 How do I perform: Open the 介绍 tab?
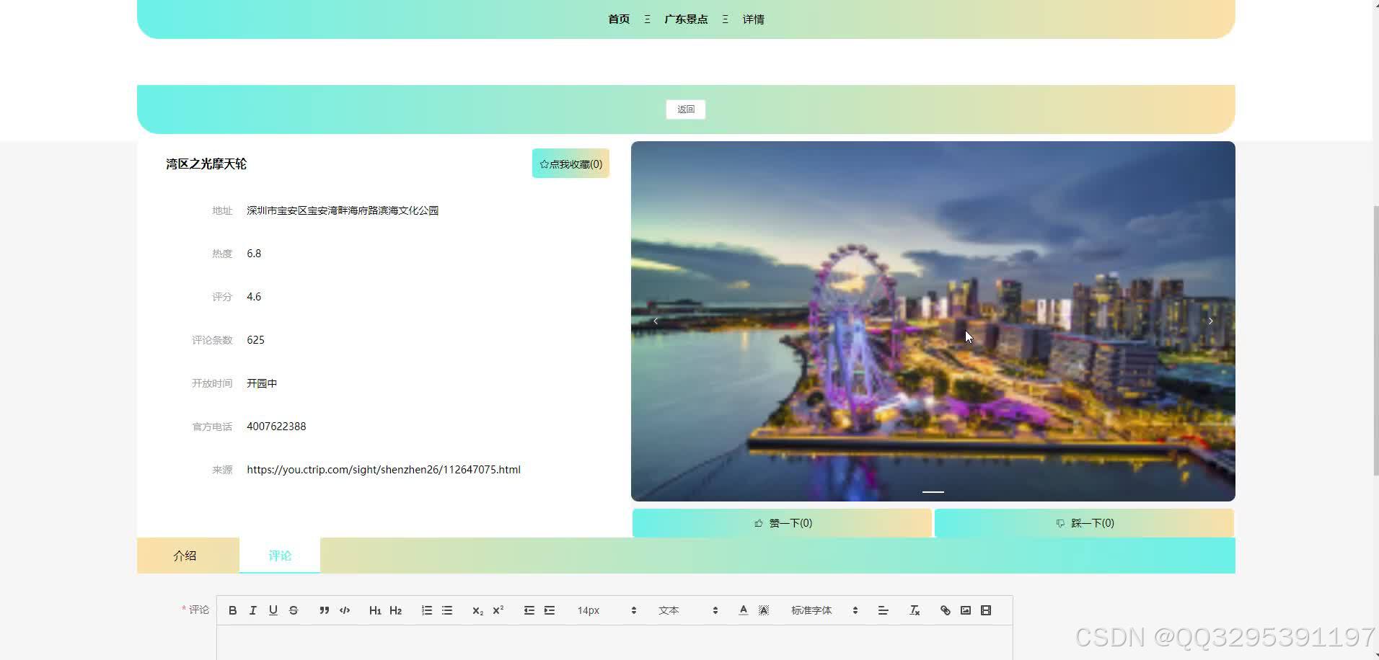[186, 555]
